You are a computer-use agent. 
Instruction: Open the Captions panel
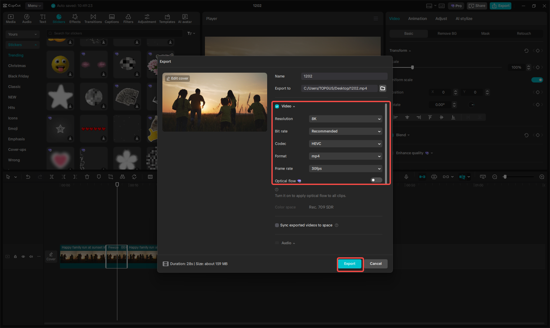[x=112, y=18]
